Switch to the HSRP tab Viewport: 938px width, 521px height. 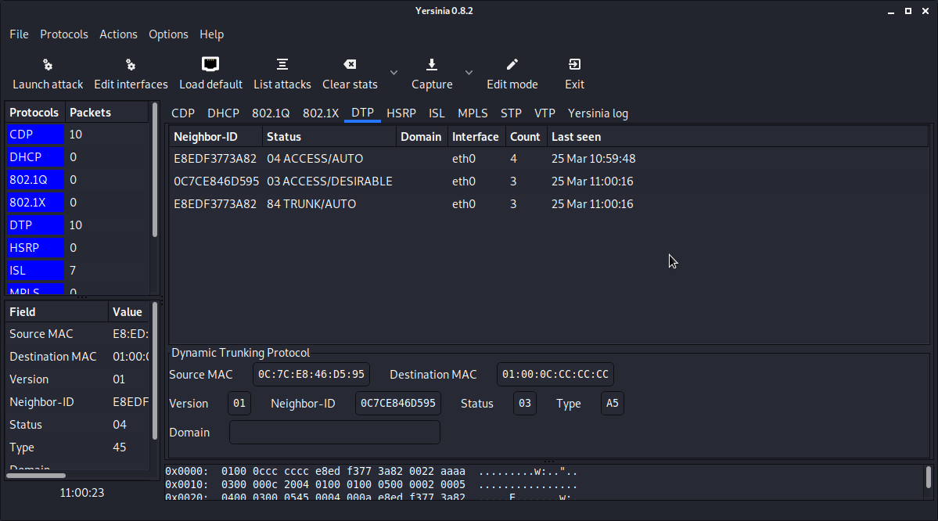401,113
